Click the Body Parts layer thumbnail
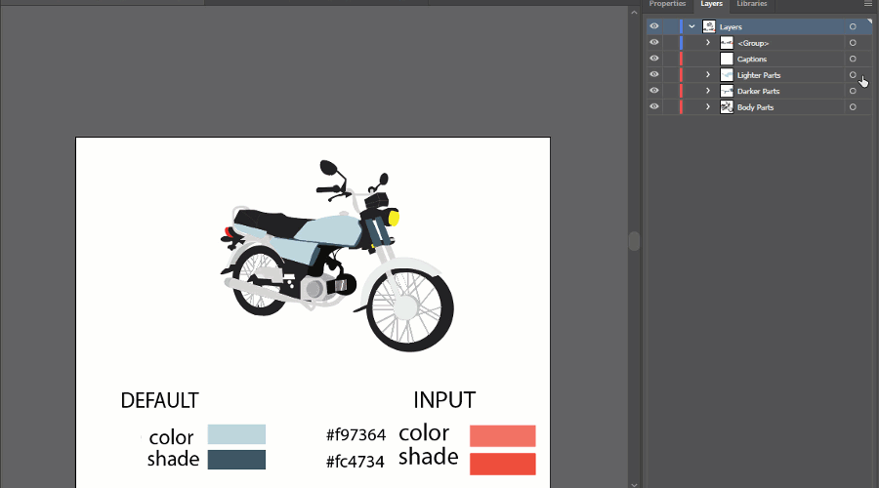 click(x=727, y=107)
